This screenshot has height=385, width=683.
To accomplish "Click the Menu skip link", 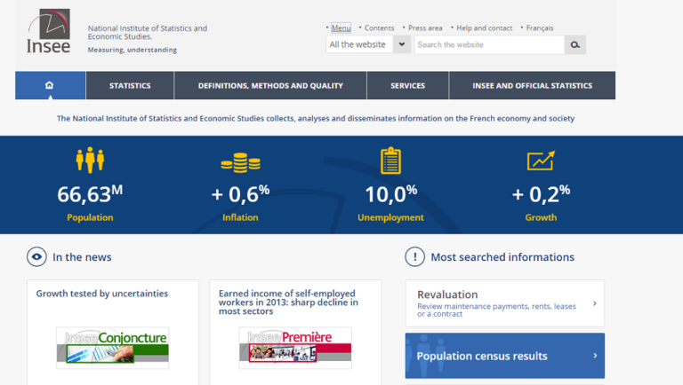I will coord(341,27).
